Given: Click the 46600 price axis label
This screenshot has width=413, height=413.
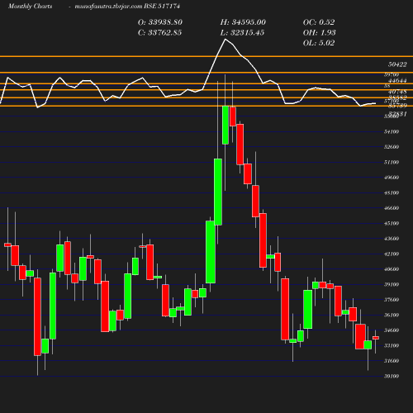Looking at the screenshot, I should (x=392, y=208).
